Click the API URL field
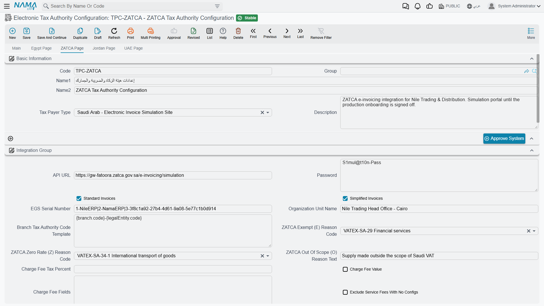 pos(173,175)
